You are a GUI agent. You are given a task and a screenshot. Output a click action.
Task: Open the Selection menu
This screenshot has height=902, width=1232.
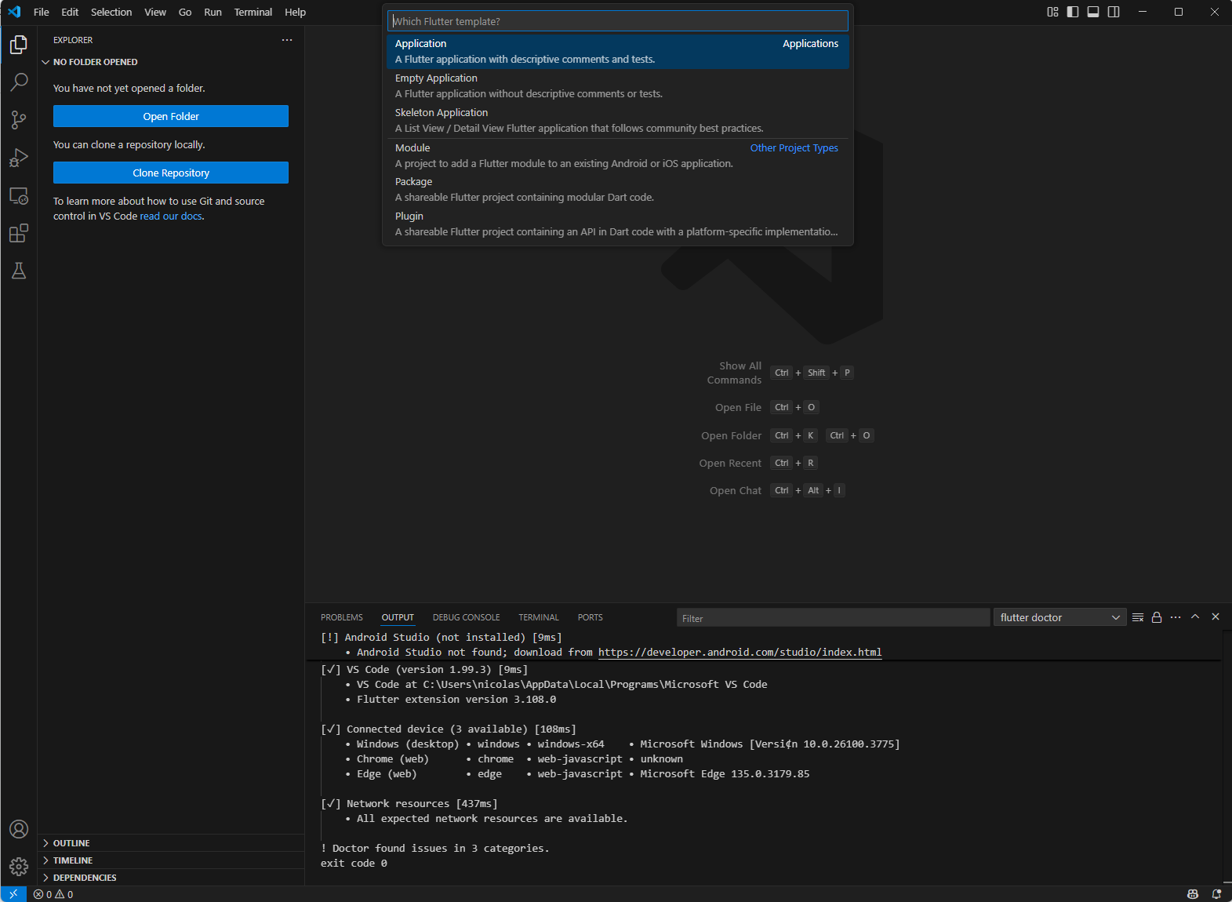pyautogui.click(x=111, y=12)
